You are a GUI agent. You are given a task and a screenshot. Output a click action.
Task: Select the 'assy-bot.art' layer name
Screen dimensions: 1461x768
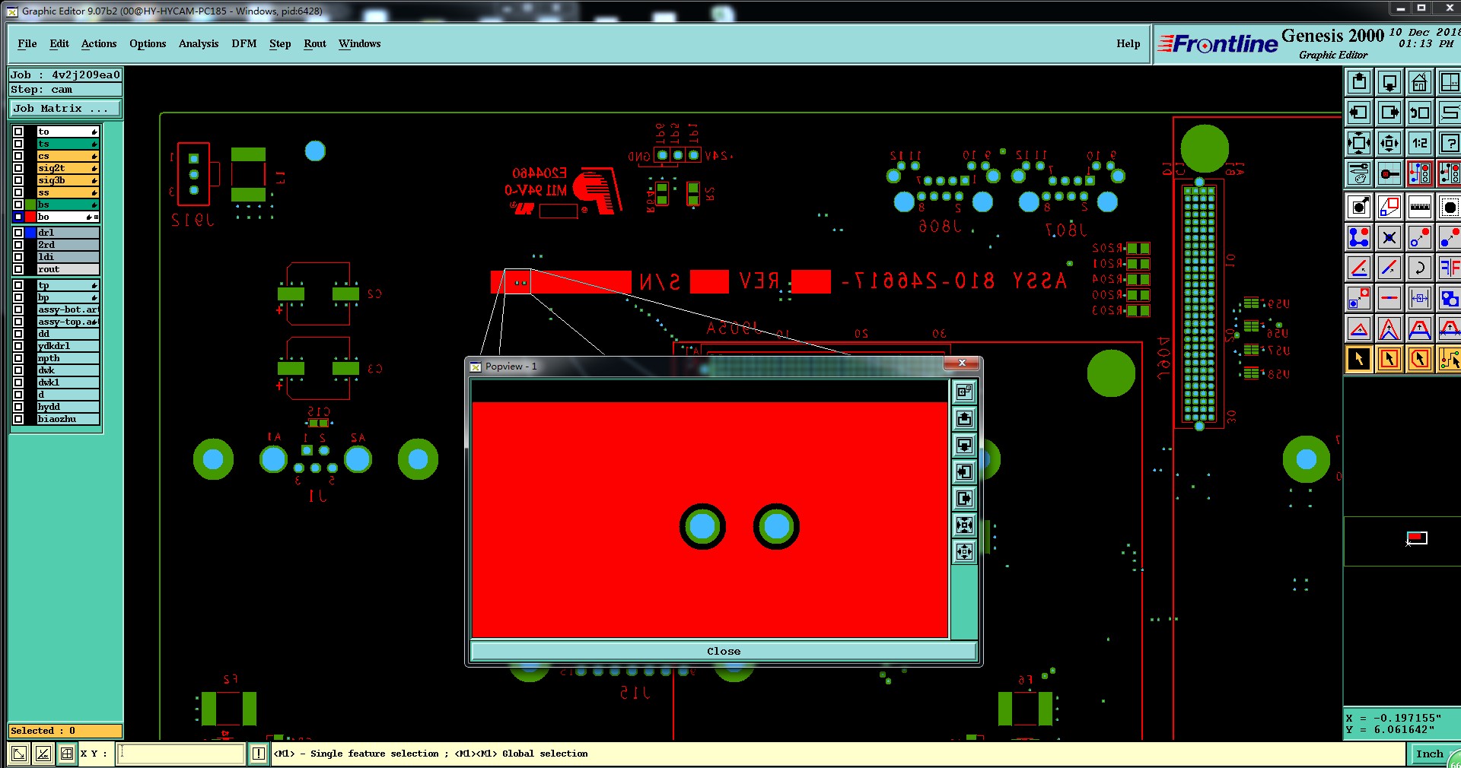click(68, 309)
